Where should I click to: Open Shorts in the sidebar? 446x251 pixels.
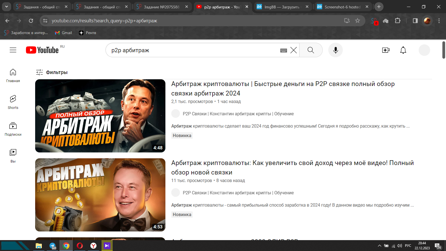click(x=13, y=102)
